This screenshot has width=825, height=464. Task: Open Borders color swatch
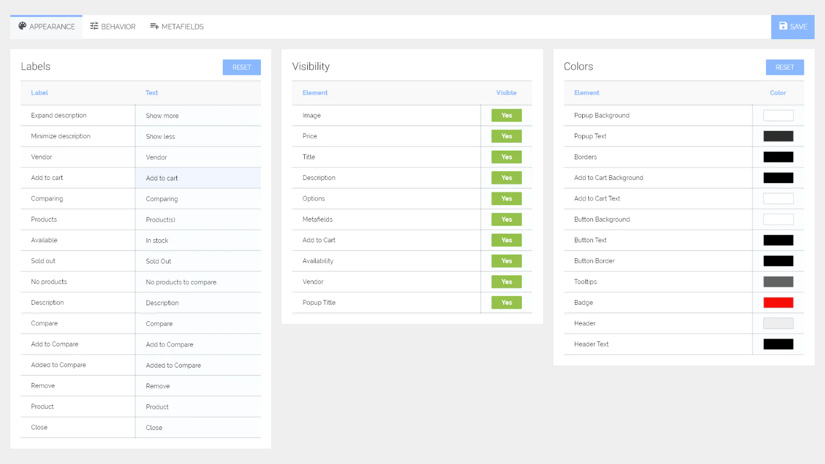click(778, 157)
